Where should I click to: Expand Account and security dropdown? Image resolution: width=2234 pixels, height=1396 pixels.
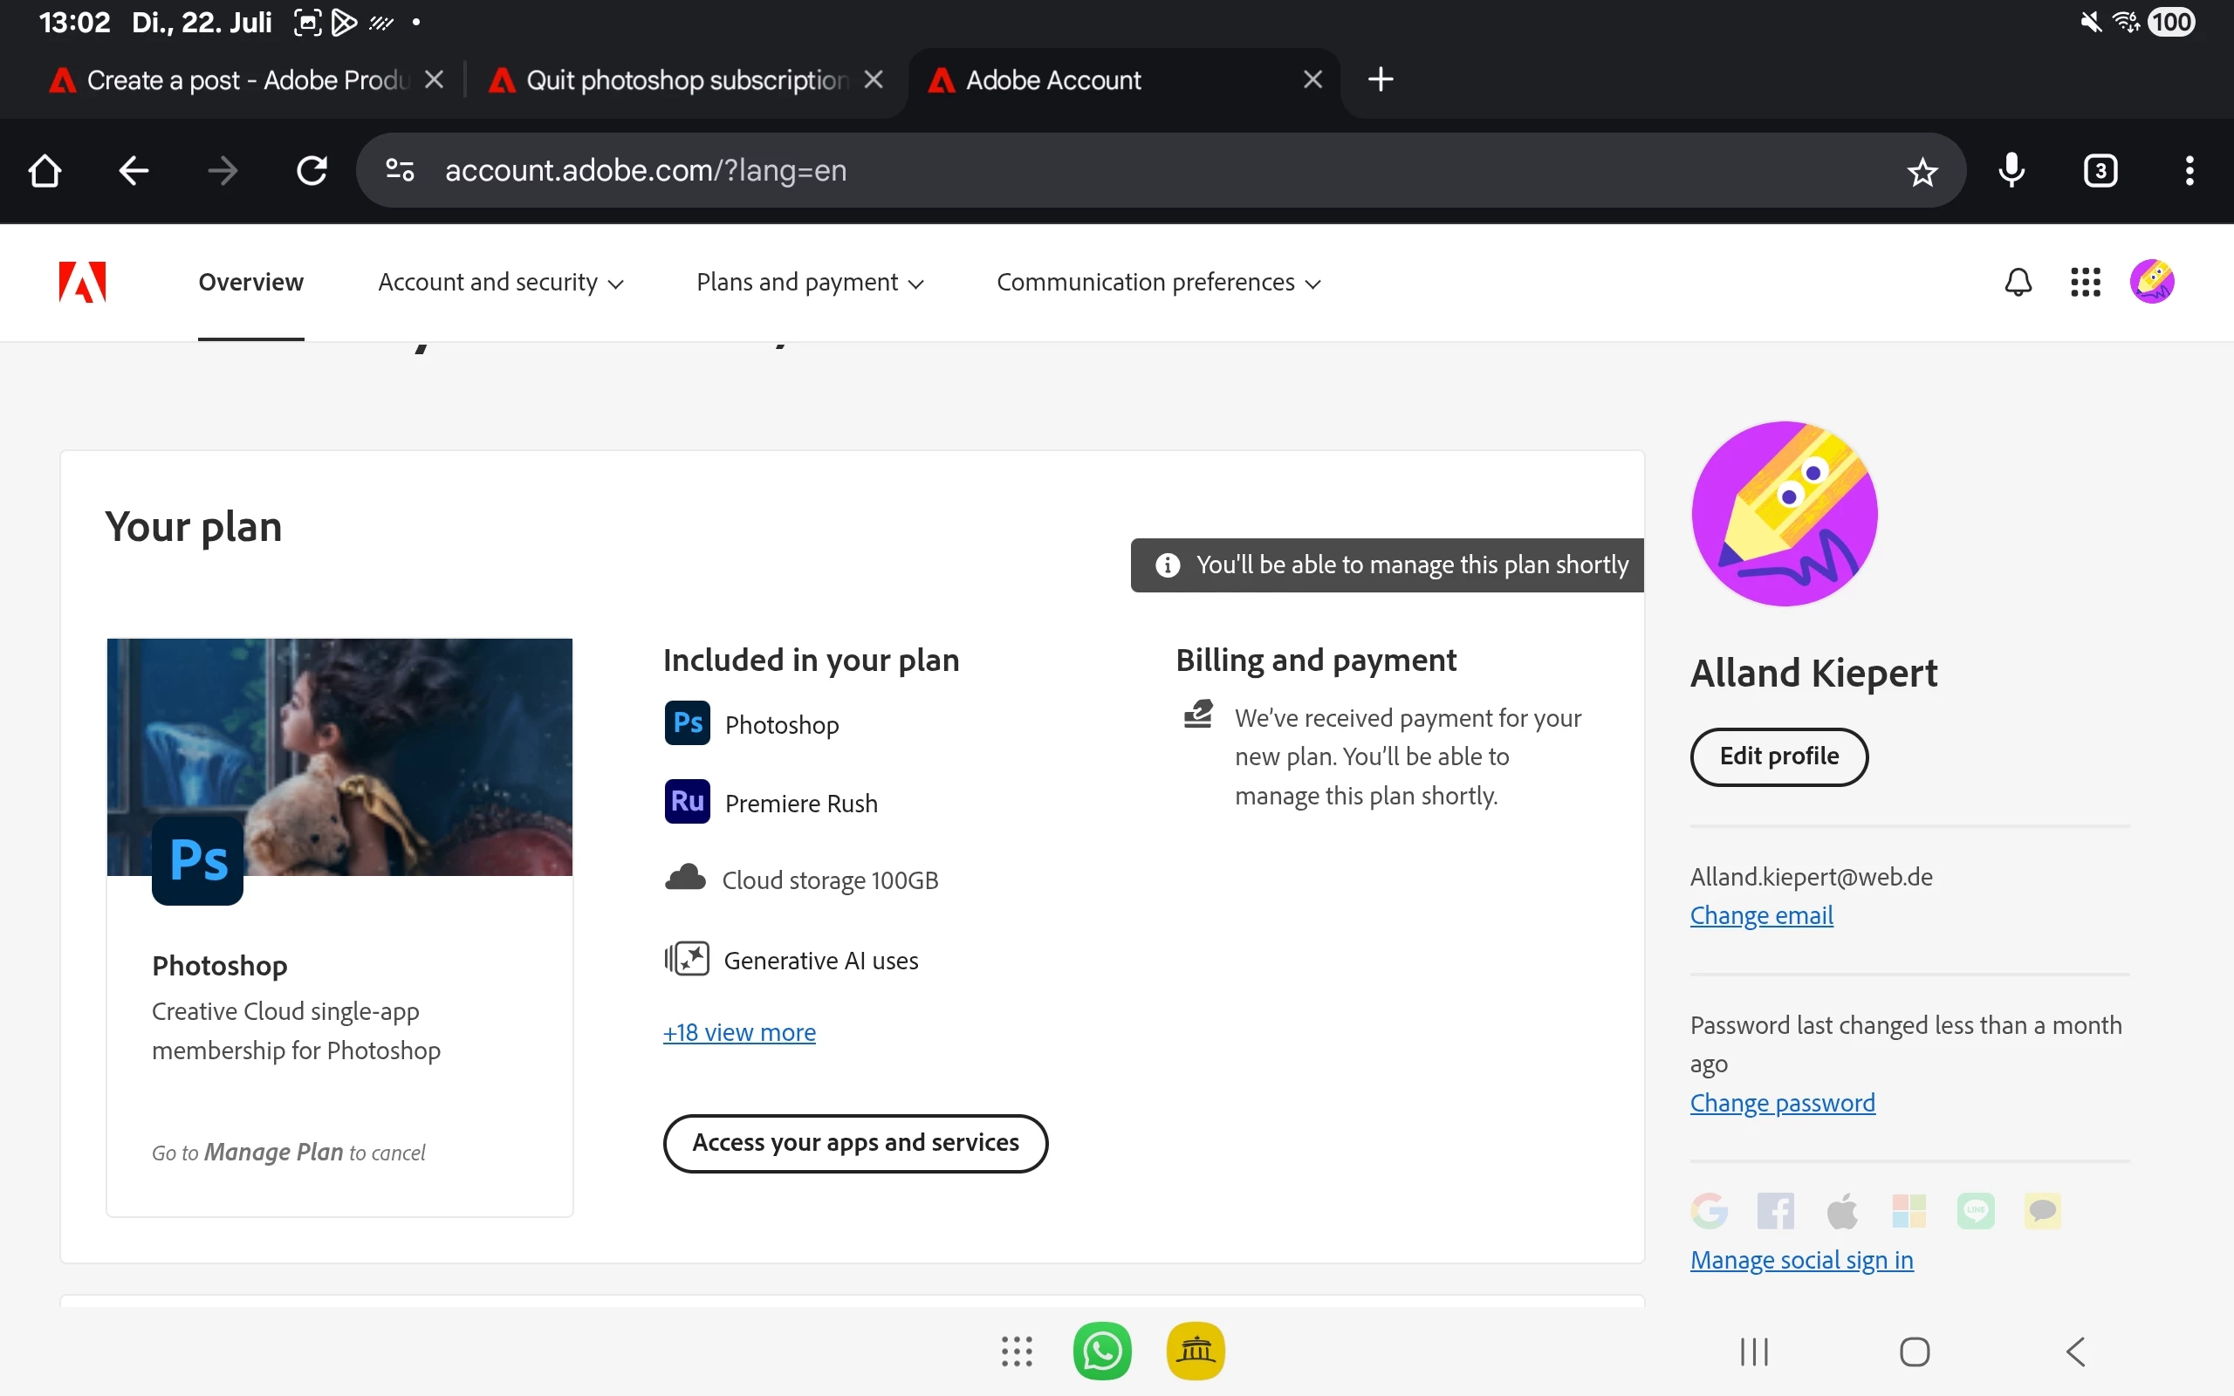pos(500,283)
